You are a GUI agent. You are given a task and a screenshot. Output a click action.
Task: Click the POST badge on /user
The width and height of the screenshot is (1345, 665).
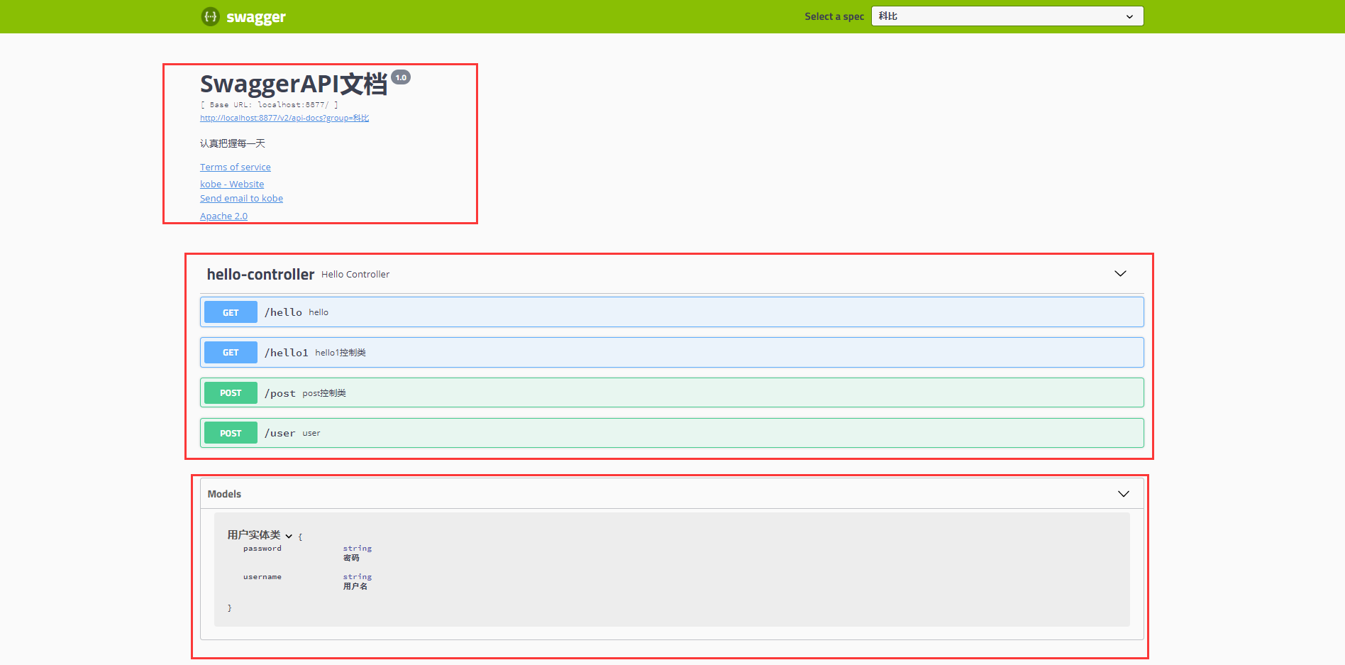[x=230, y=432]
